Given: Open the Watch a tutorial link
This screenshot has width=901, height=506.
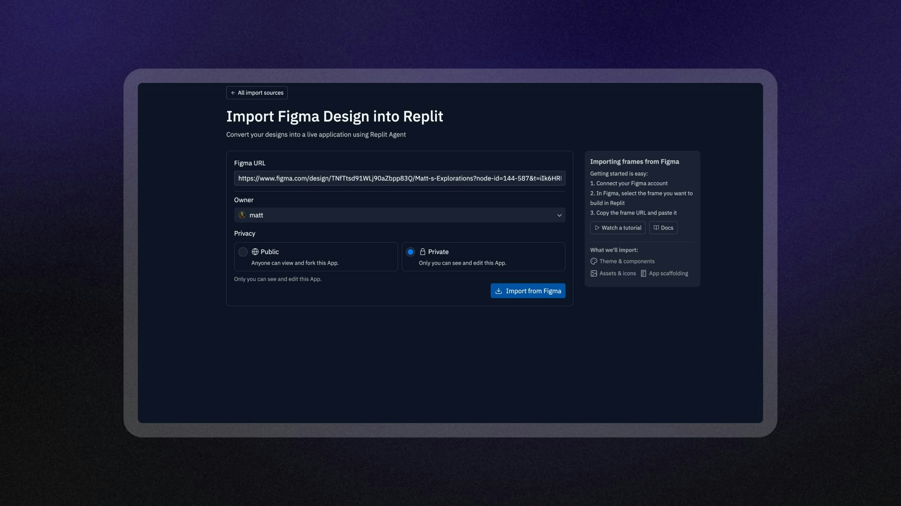Looking at the screenshot, I should (618, 228).
